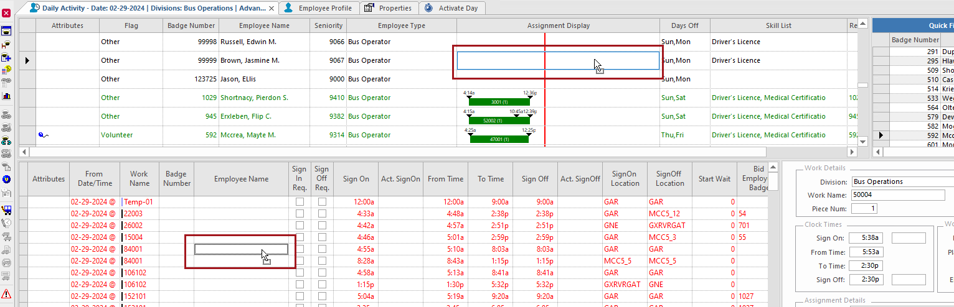Click the Skill List column header
This screenshot has height=307, width=954.
point(778,25)
